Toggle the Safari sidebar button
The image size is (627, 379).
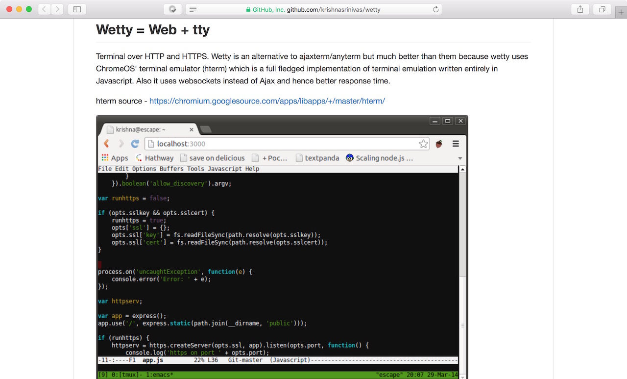77,9
